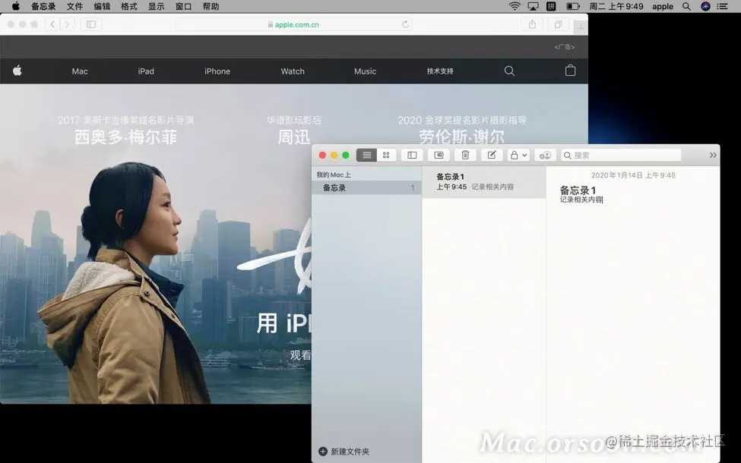Viewport: 741px width, 463px height.
Task: Click 新建文件夹 to add a folder
Action: click(x=344, y=452)
